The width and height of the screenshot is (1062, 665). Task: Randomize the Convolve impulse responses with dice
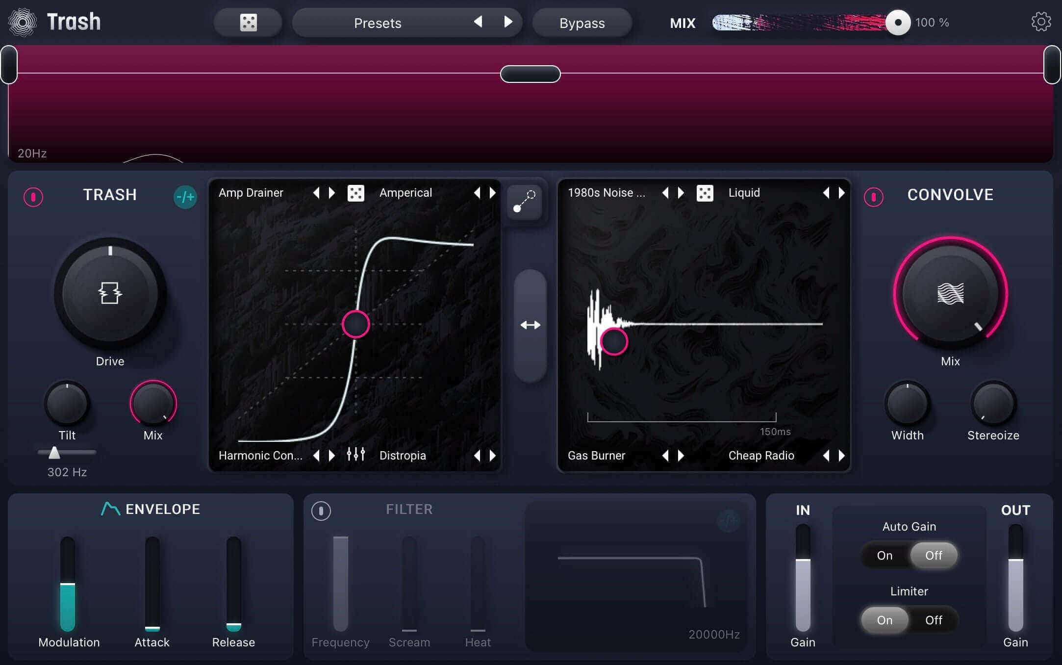pos(705,193)
